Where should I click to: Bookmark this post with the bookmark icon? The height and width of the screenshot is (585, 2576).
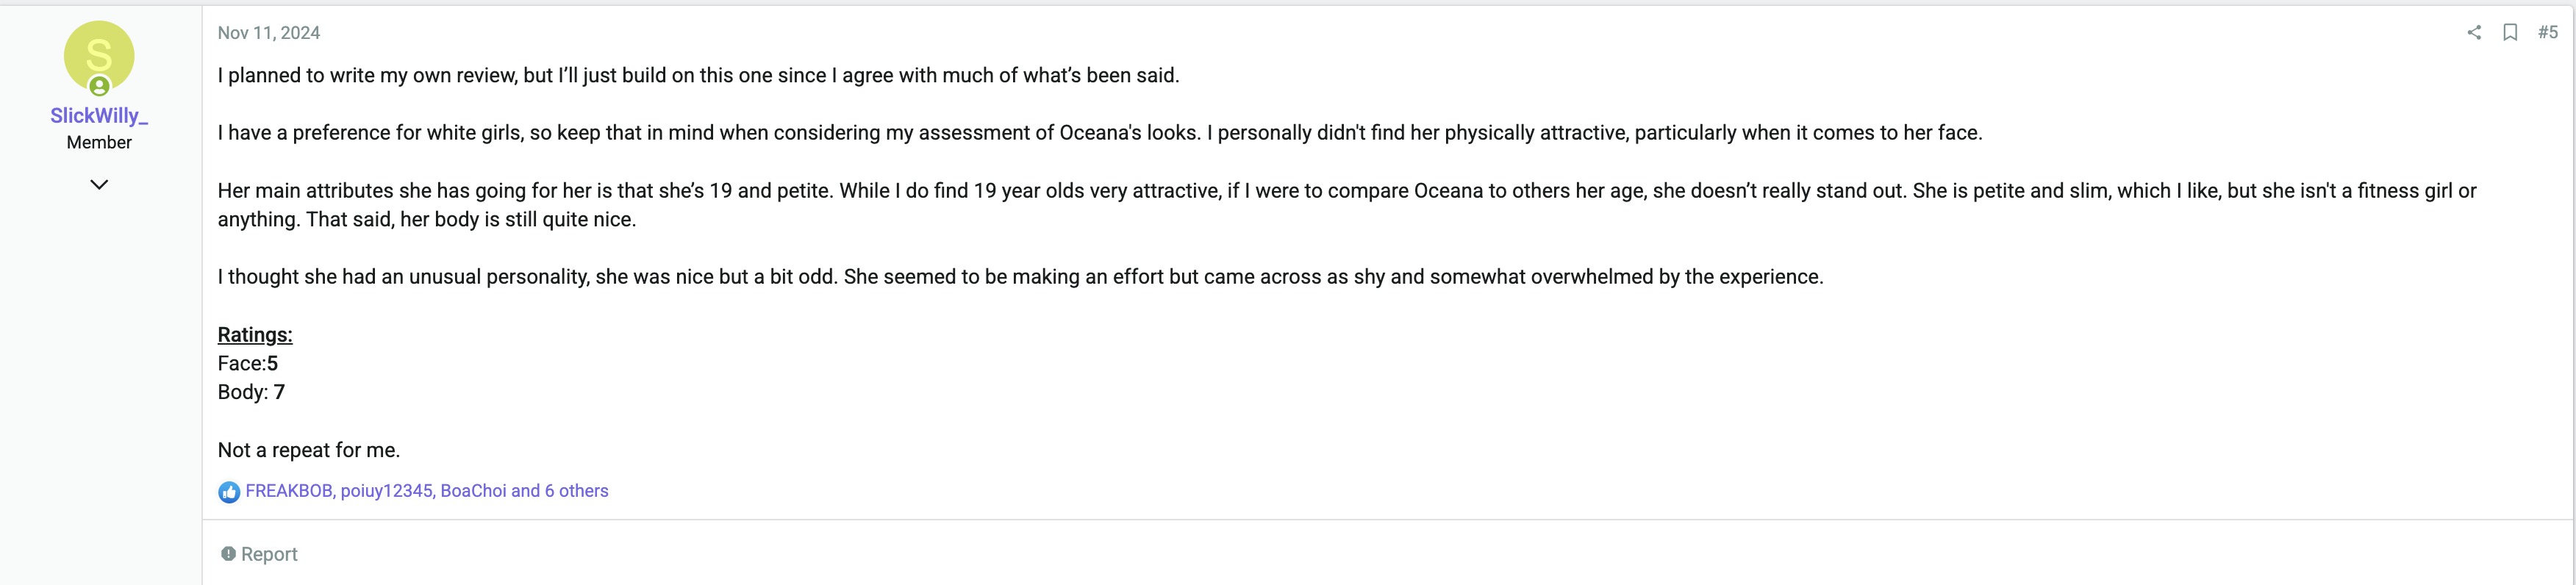pos(2510,32)
